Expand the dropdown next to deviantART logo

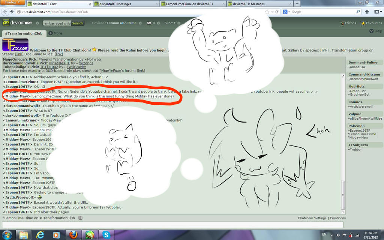coord(37,23)
